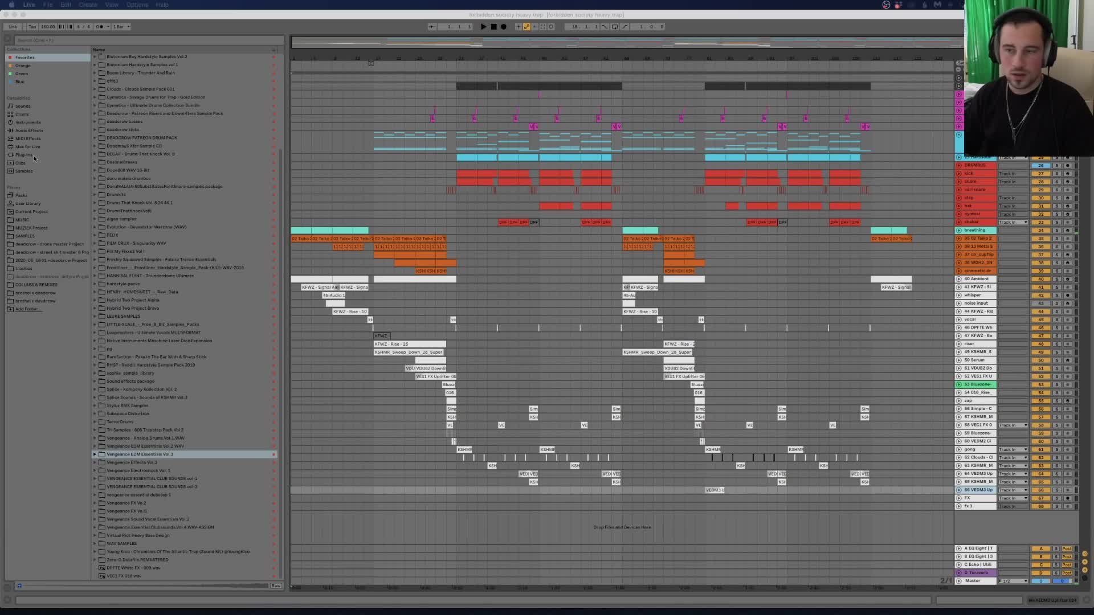Solo the kick track

1056,174
